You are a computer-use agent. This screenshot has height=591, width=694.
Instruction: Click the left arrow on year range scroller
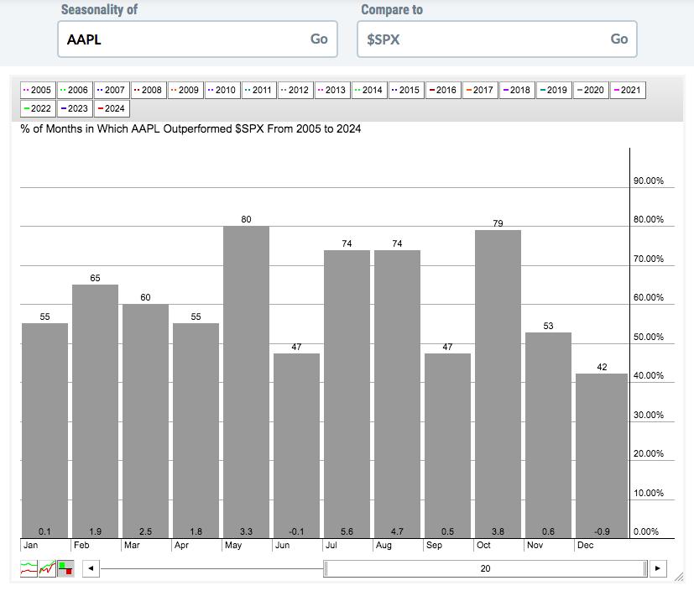click(x=91, y=568)
